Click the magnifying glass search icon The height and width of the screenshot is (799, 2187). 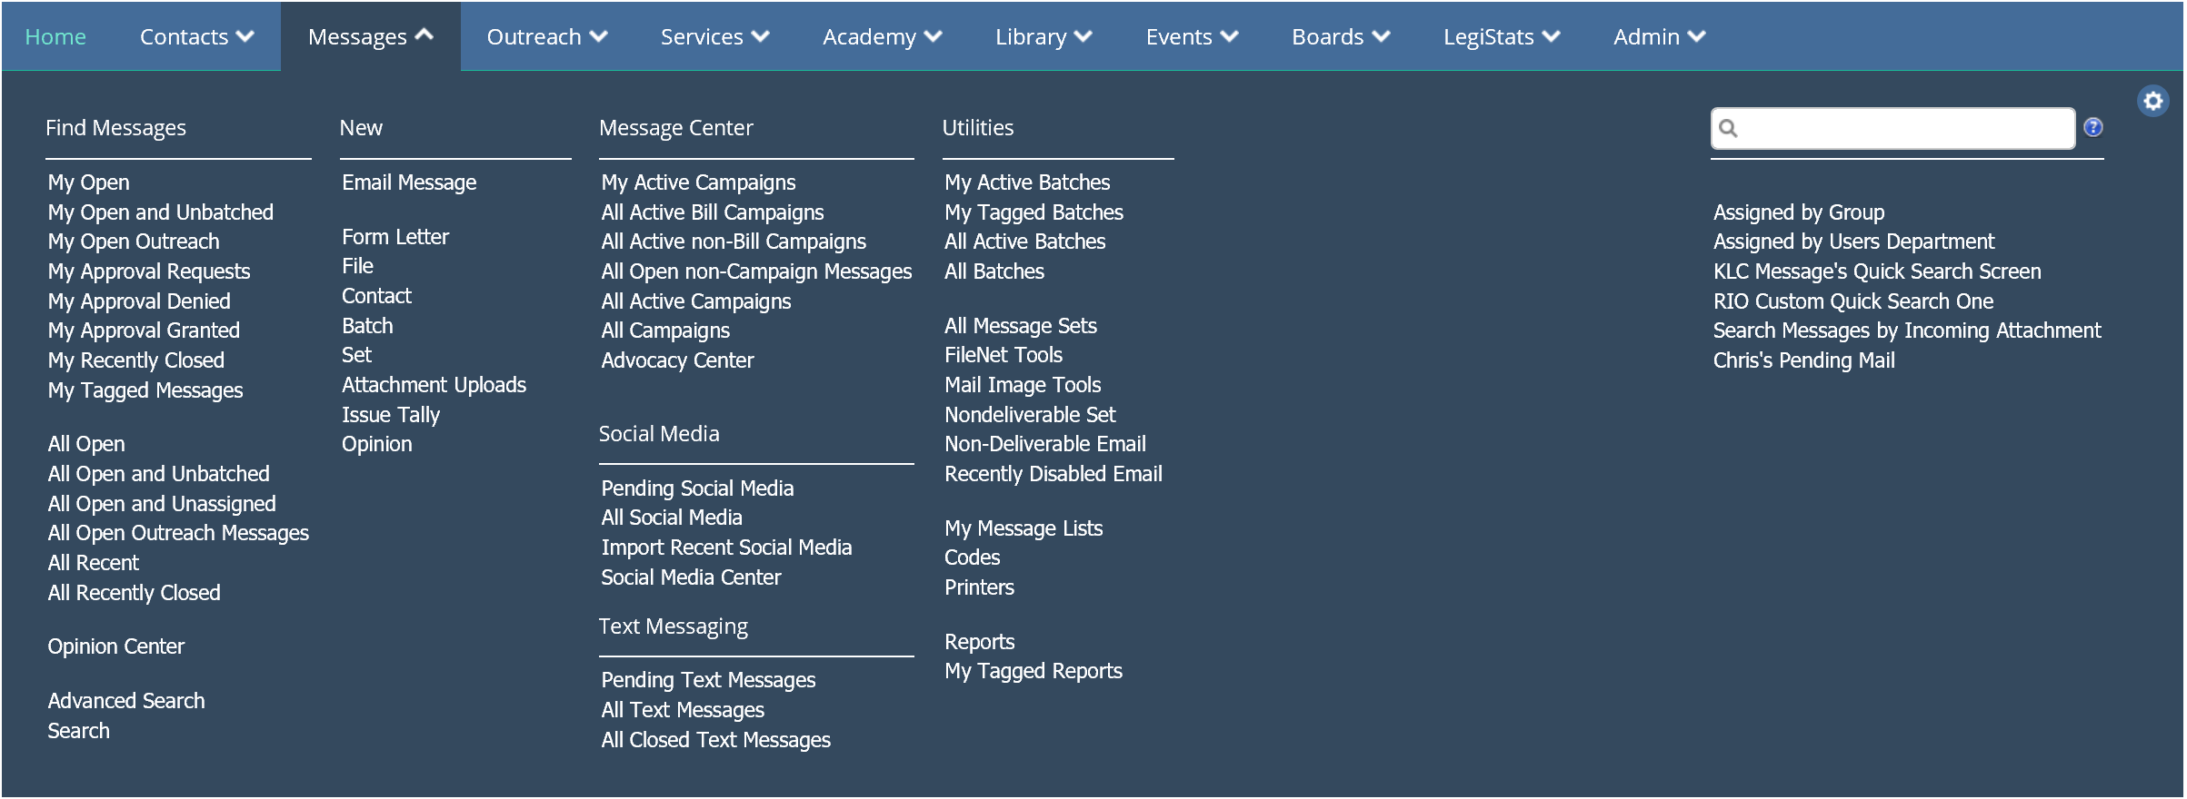[1728, 129]
